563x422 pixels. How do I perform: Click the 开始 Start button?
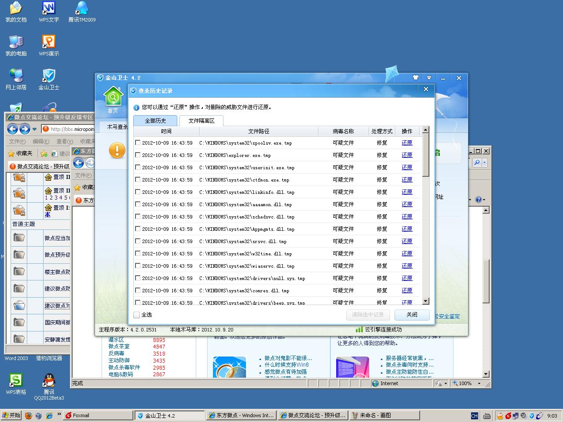point(11,415)
